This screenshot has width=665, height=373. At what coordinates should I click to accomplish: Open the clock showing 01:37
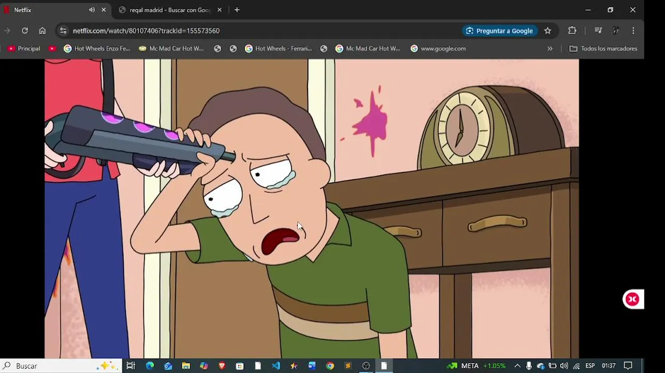pos(609,366)
